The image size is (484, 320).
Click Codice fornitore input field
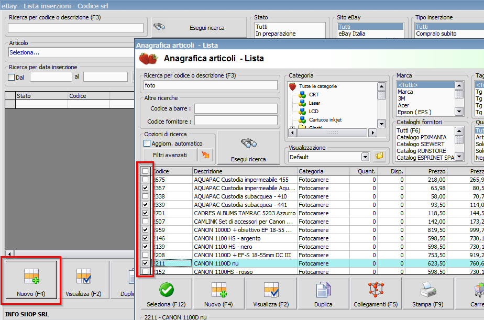click(236, 120)
